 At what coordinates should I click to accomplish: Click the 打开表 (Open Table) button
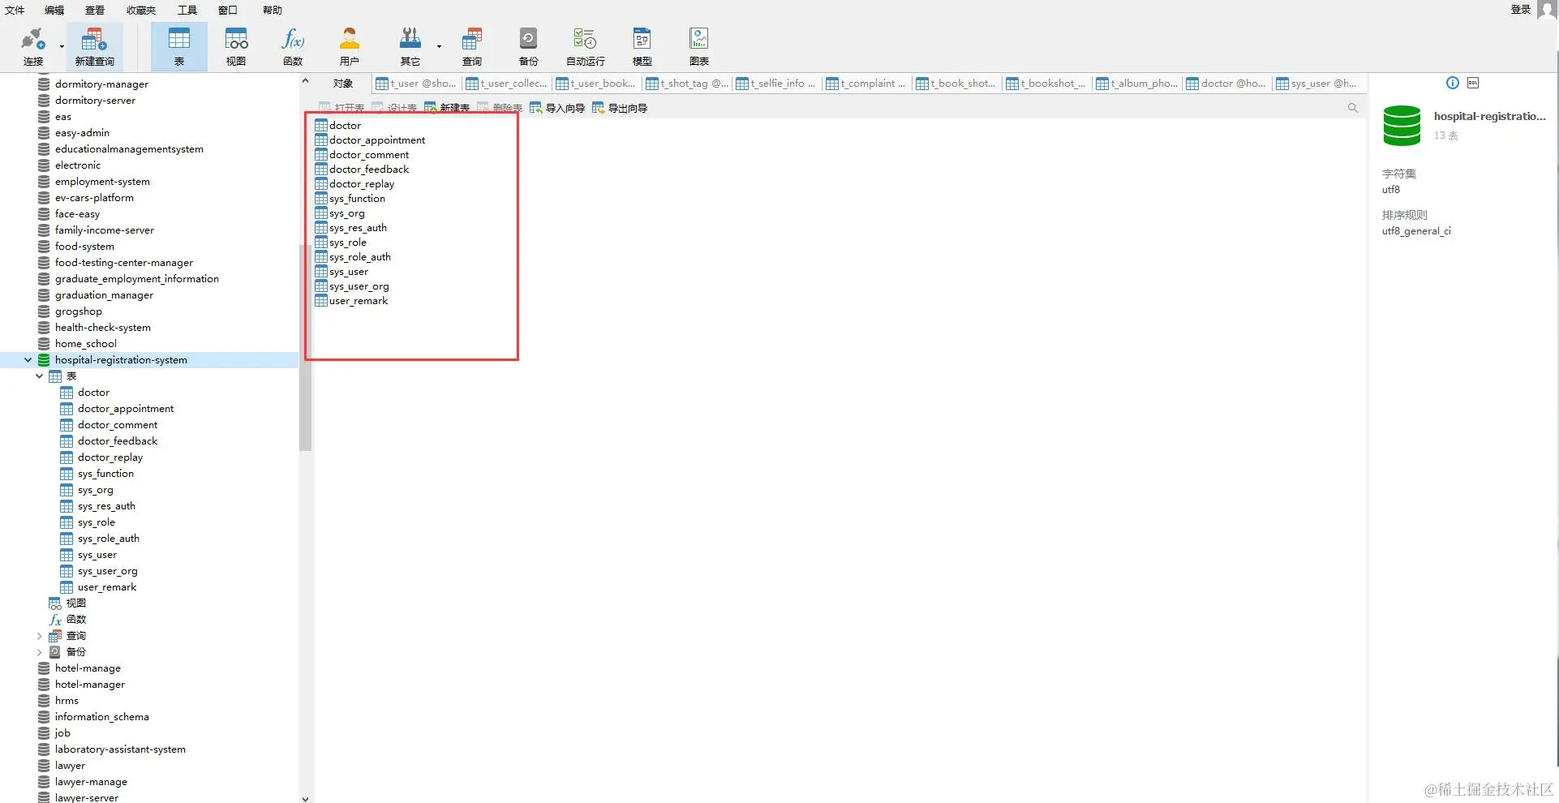tap(341, 108)
